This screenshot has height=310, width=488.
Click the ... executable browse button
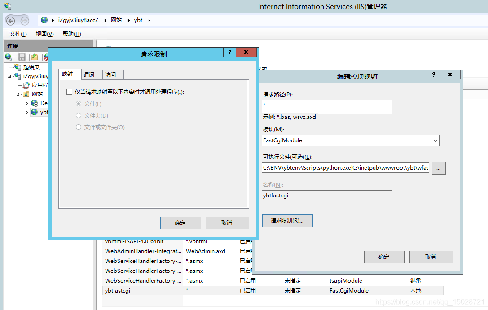click(x=438, y=168)
